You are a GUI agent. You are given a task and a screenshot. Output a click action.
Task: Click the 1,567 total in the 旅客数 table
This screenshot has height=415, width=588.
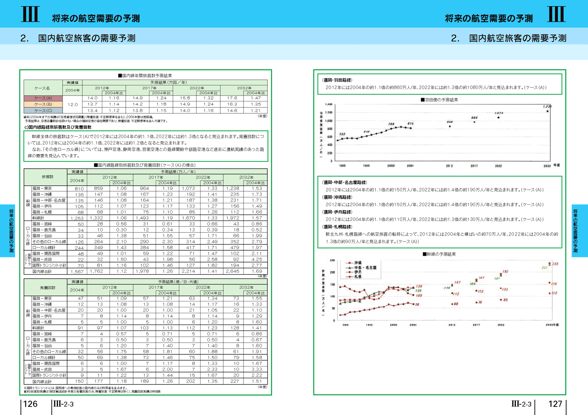(x=77, y=272)
